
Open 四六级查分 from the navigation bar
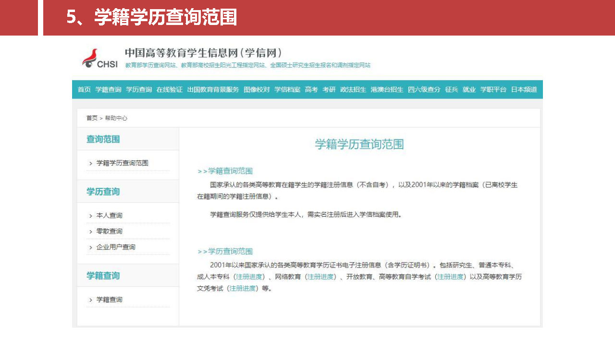pos(424,89)
